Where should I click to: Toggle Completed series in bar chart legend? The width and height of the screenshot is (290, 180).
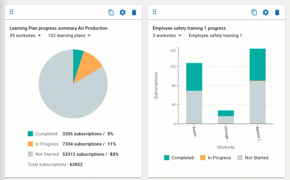[179, 158]
